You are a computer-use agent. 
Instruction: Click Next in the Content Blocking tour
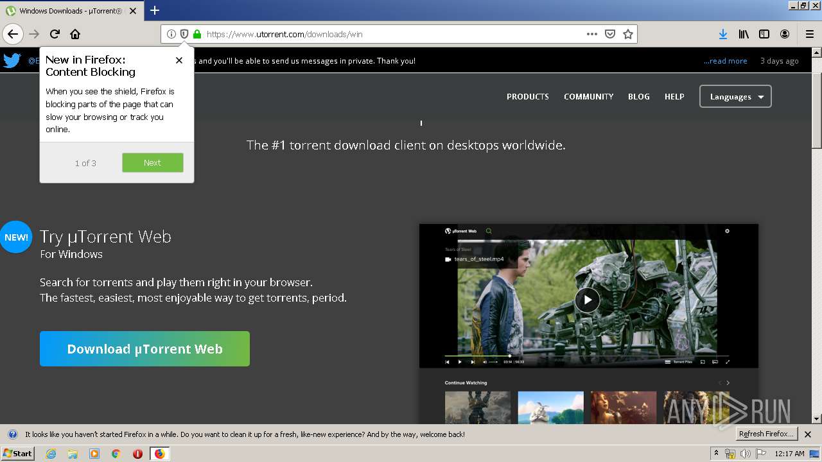point(153,163)
